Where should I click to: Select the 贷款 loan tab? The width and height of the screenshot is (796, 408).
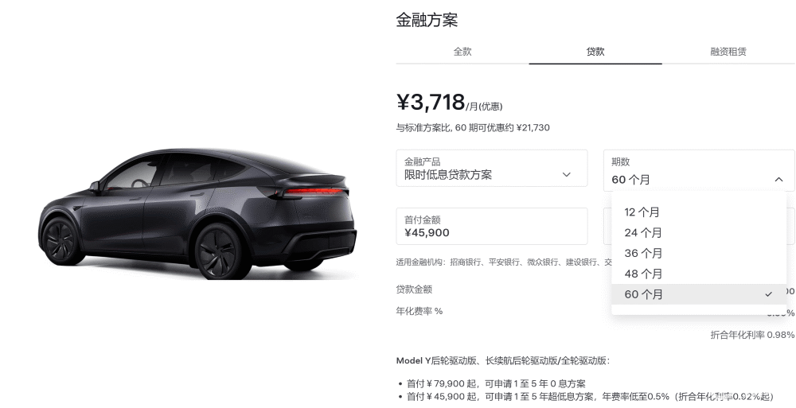pos(595,51)
